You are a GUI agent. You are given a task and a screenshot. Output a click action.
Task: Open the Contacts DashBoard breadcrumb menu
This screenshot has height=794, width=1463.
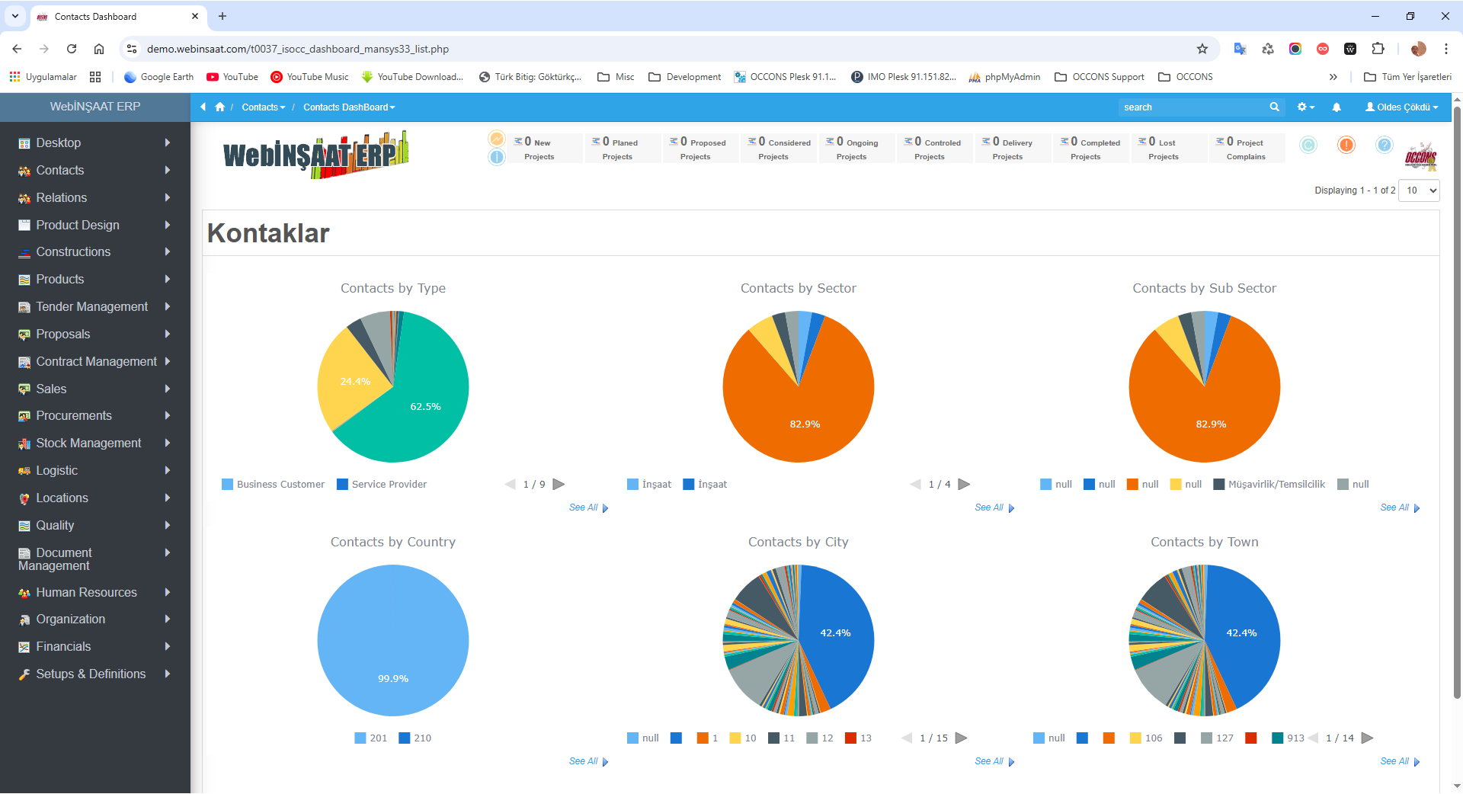click(x=349, y=107)
